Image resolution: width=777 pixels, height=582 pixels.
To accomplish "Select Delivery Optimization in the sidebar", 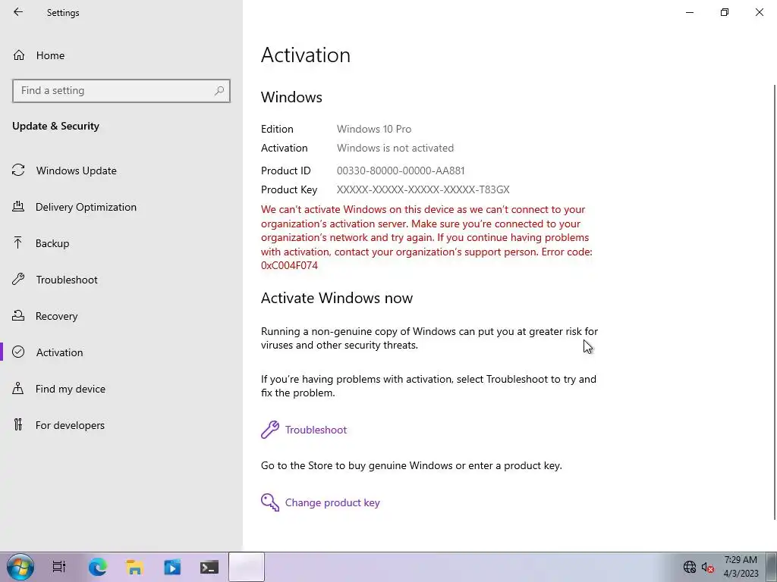I will pos(86,207).
